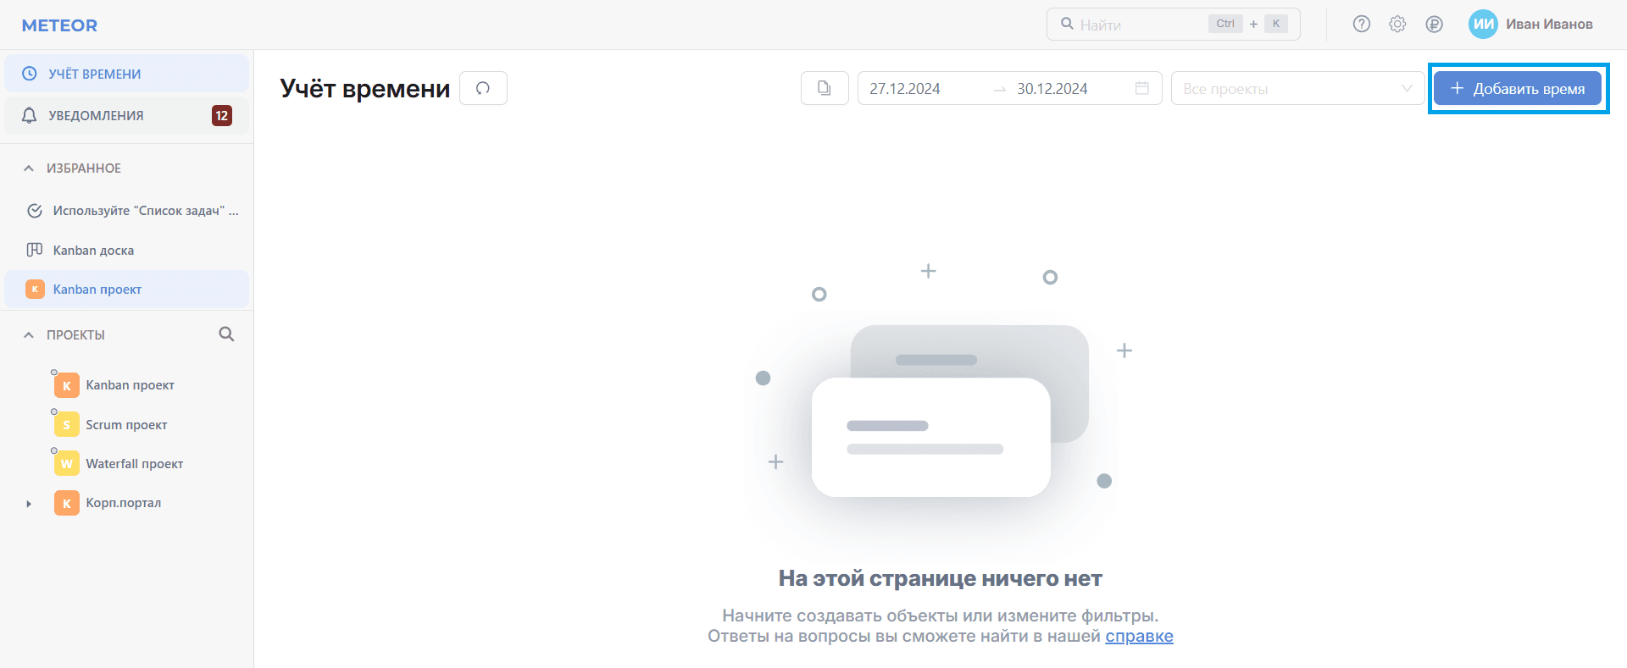Click the Найти search field
This screenshot has height=668, width=1627.
click(1173, 25)
